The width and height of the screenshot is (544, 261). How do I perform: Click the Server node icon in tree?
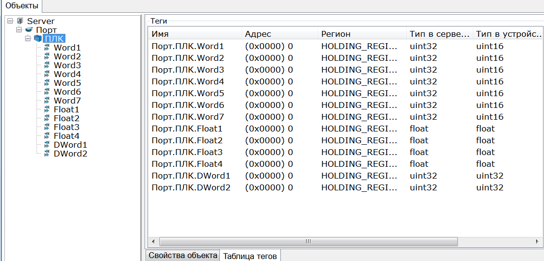pyautogui.click(x=20, y=21)
